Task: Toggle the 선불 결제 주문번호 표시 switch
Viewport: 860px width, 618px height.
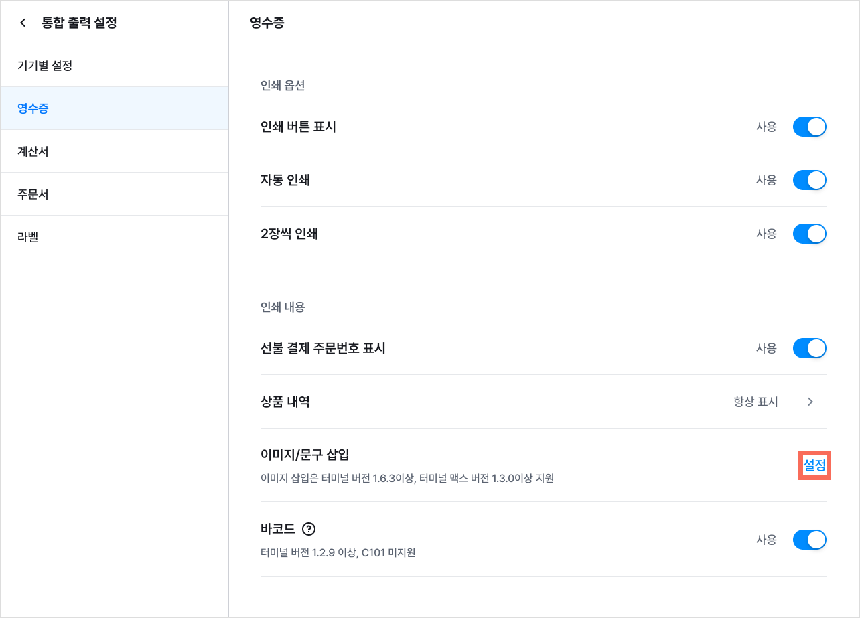Action: [x=810, y=348]
